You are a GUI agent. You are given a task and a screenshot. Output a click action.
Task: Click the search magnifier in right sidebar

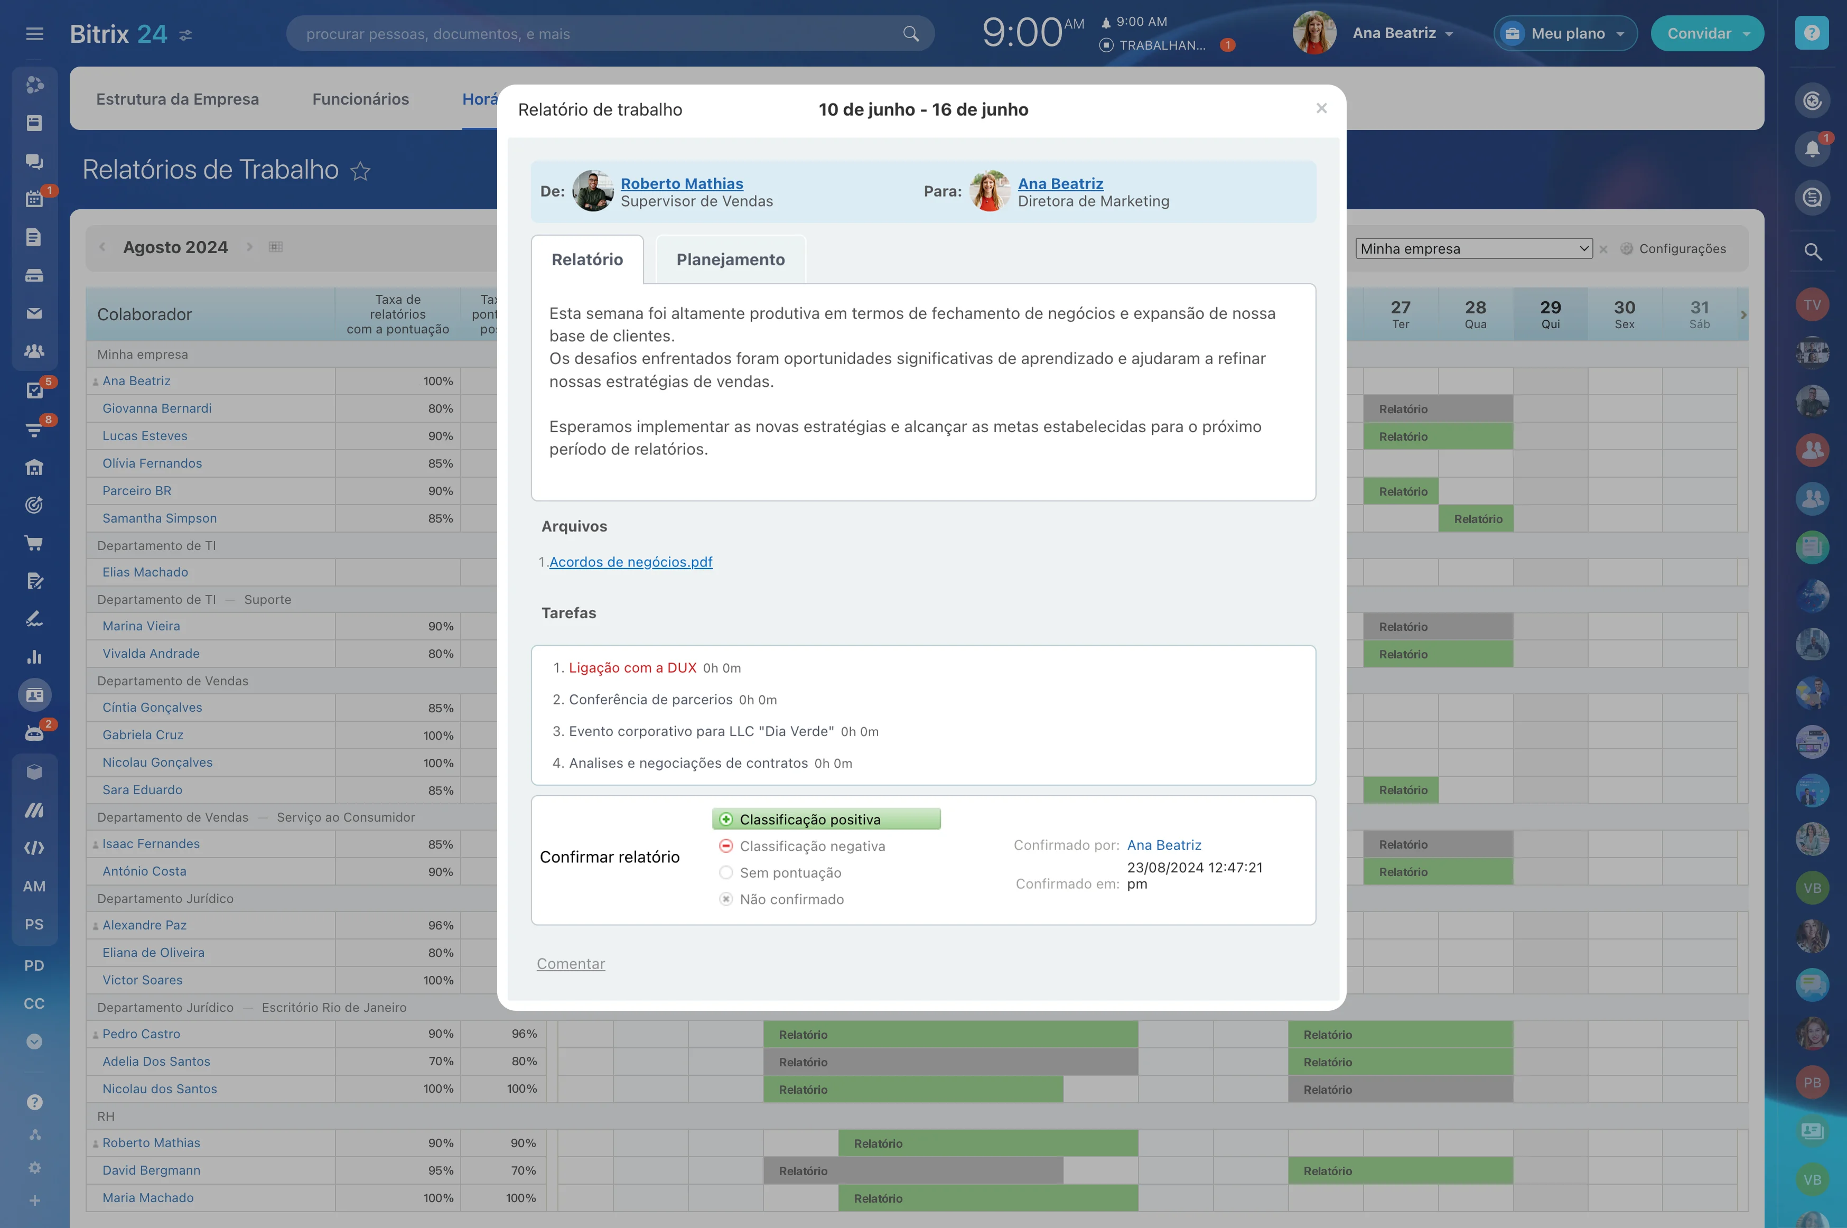1812,252
